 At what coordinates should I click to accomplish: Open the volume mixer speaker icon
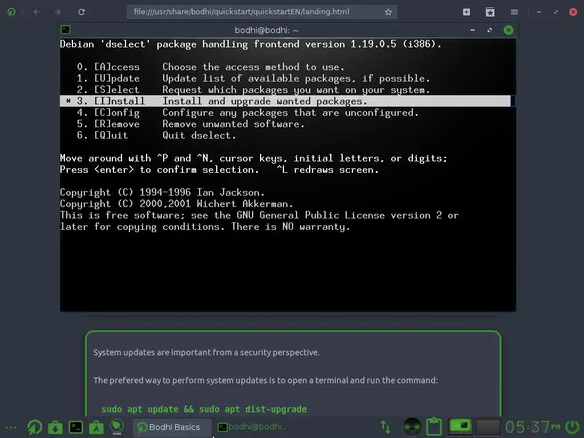412,427
